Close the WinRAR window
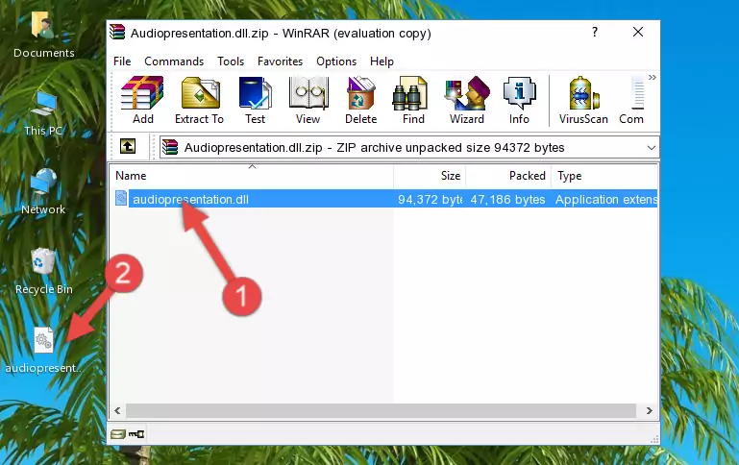The height and width of the screenshot is (465, 739). pyautogui.click(x=638, y=32)
